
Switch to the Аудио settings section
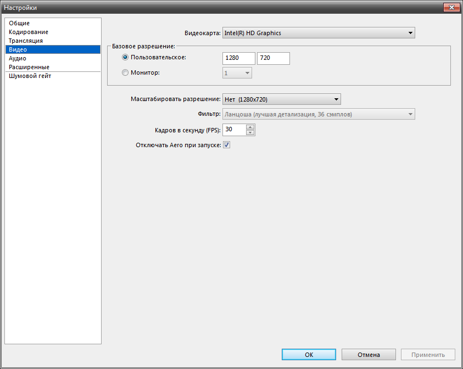point(17,58)
